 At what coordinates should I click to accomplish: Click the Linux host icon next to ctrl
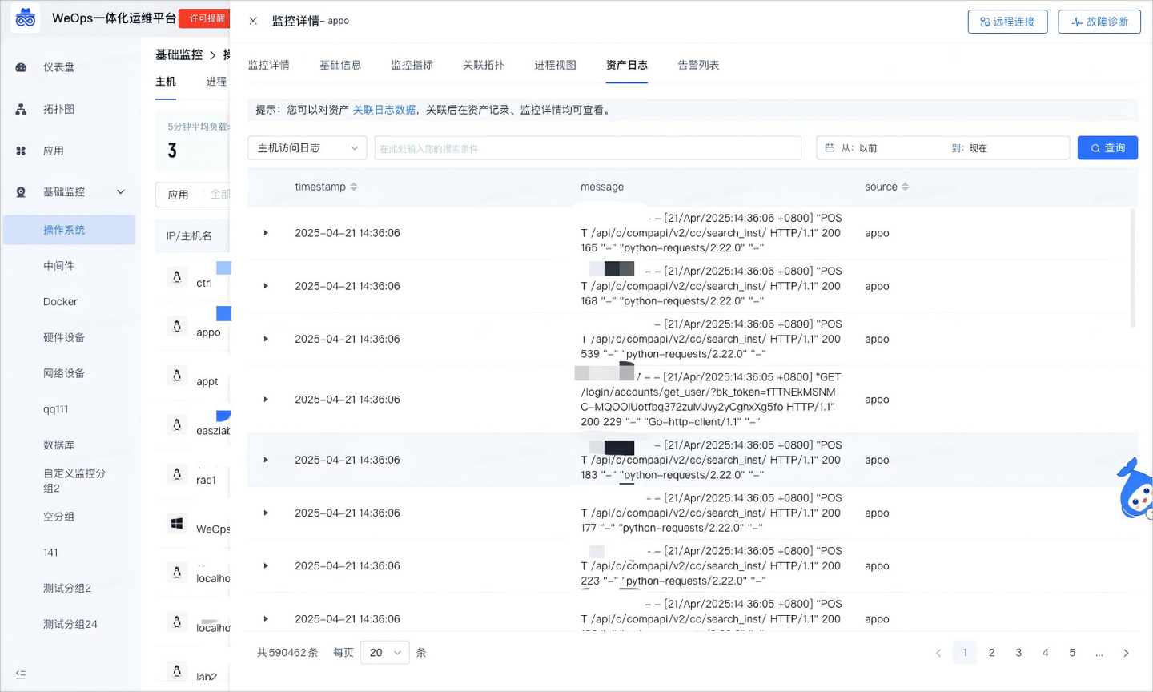click(x=177, y=276)
